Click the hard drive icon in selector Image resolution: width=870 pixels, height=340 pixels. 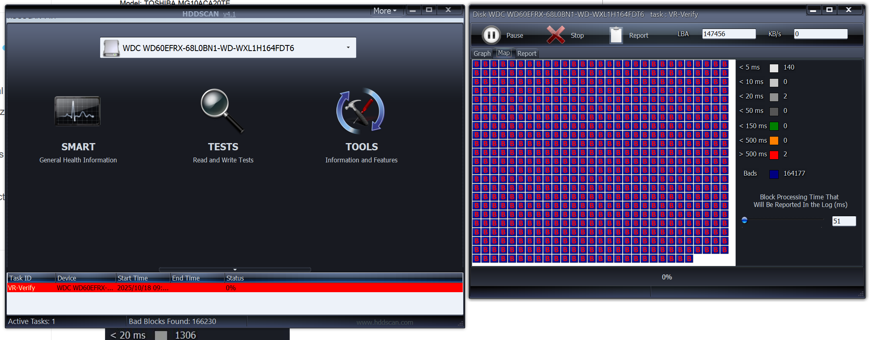(111, 48)
